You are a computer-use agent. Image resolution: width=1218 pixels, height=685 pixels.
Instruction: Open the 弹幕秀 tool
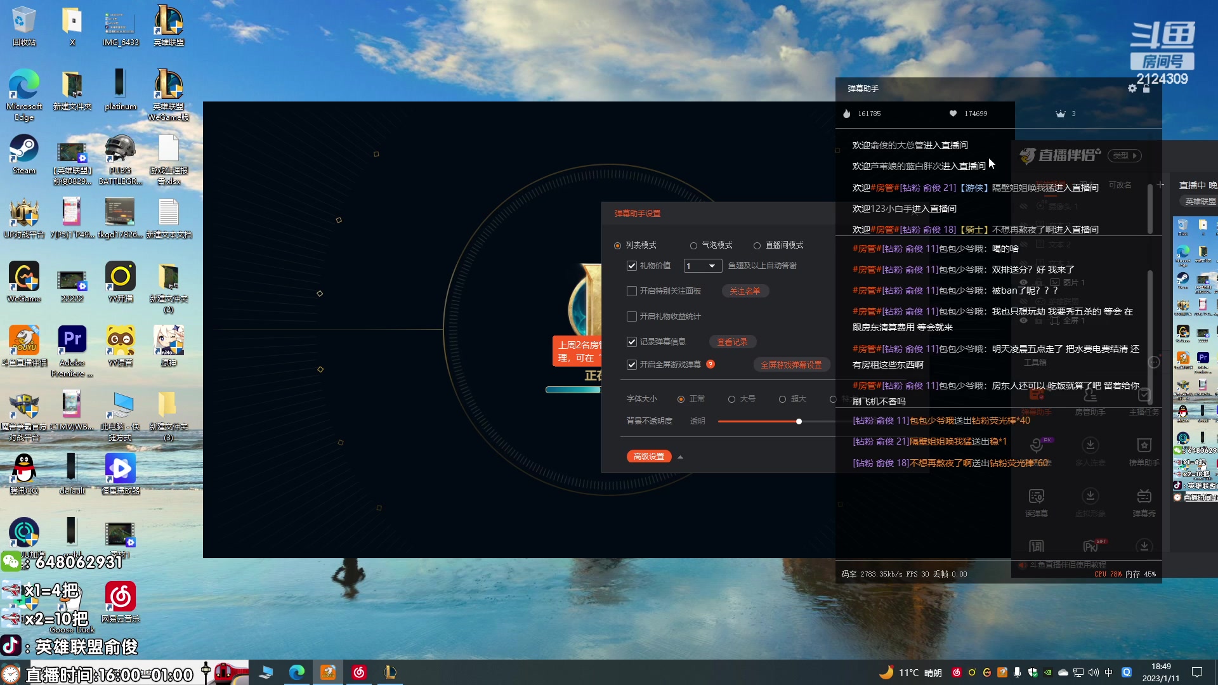1144,502
